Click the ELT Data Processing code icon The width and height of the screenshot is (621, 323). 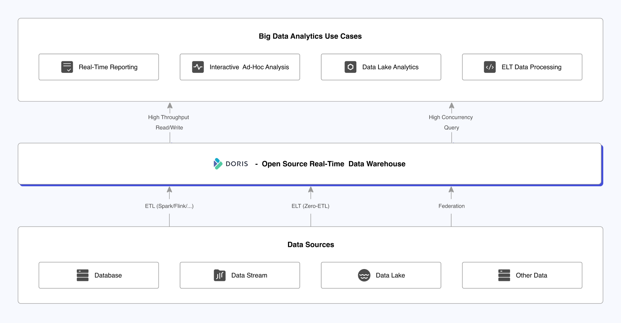pyautogui.click(x=490, y=67)
